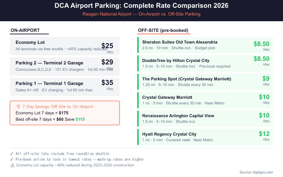Viewport: 283px width, 177px height.
Task: Switch to the ON-AIRPORT section heading
Action: click(25, 30)
